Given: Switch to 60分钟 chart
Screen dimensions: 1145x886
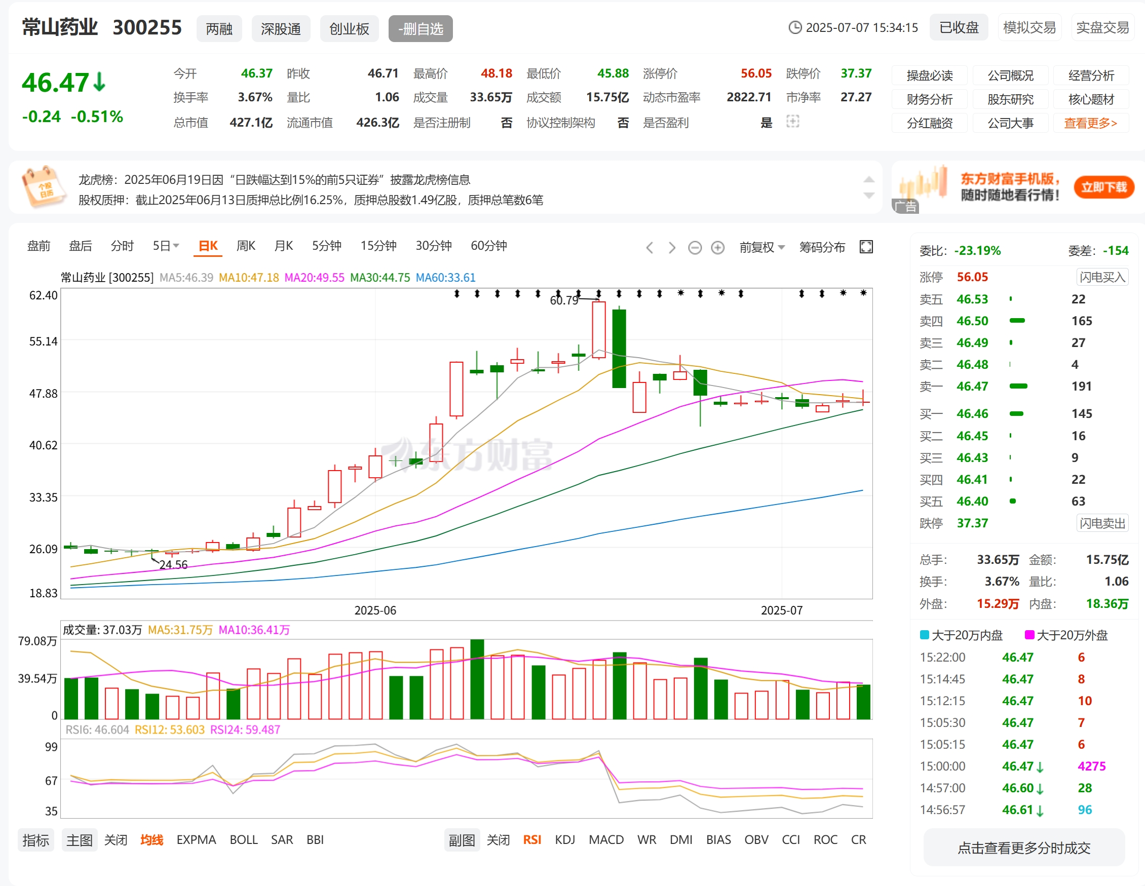Looking at the screenshot, I should click(488, 246).
